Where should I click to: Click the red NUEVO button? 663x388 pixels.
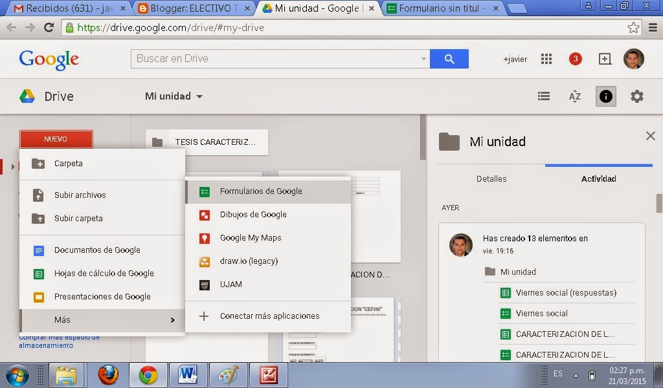point(56,138)
